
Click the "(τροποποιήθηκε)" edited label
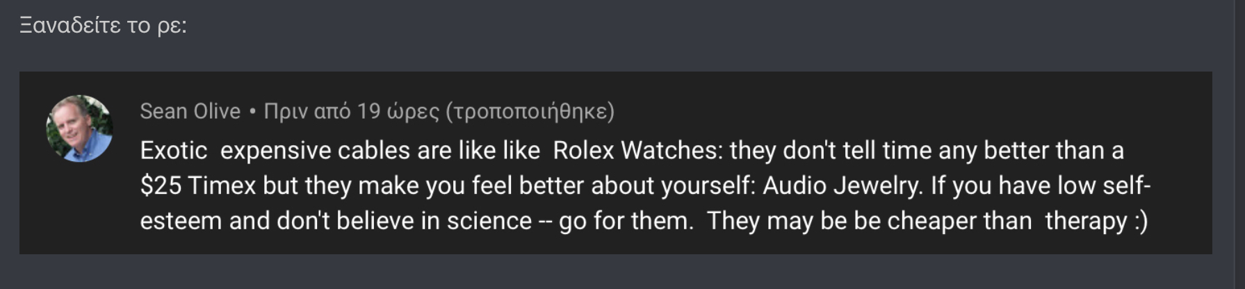530,111
